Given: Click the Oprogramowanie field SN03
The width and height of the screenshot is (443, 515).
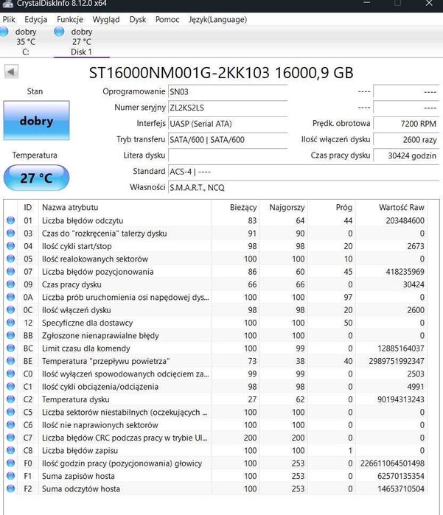Looking at the screenshot, I should pyautogui.click(x=228, y=91).
